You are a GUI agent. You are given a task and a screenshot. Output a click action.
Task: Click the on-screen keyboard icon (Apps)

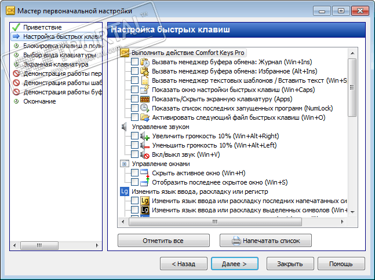(145, 99)
